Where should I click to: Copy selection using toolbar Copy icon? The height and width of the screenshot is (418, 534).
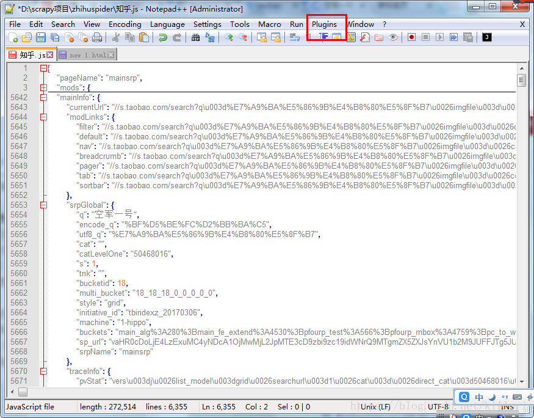(x=130, y=37)
